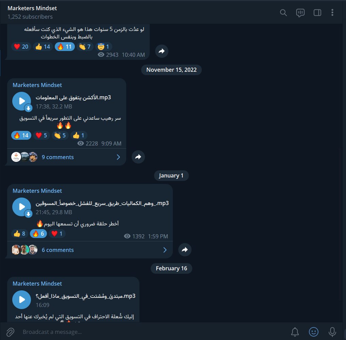Open search in the channel header

coord(283,13)
